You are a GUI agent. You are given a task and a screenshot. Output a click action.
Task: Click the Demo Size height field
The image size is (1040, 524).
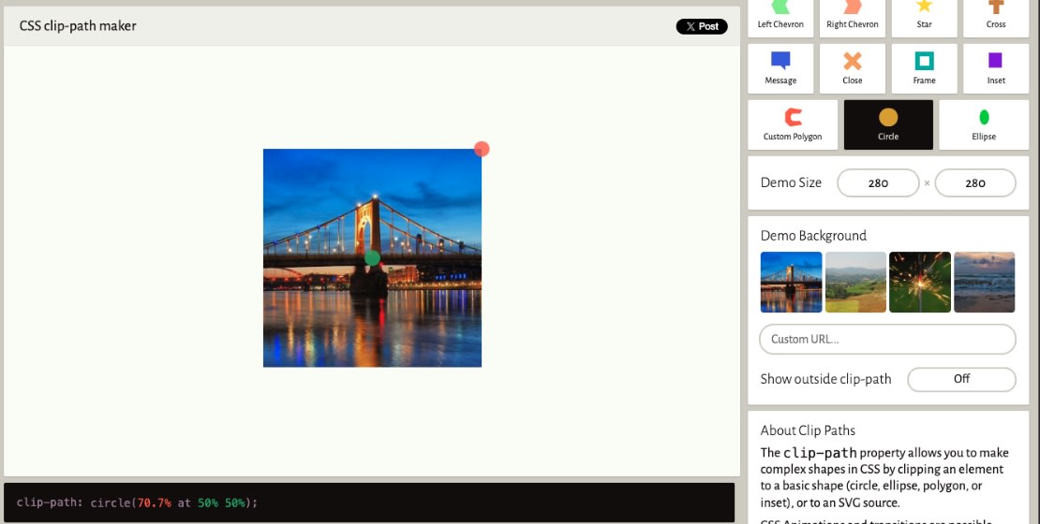[x=975, y=182]
